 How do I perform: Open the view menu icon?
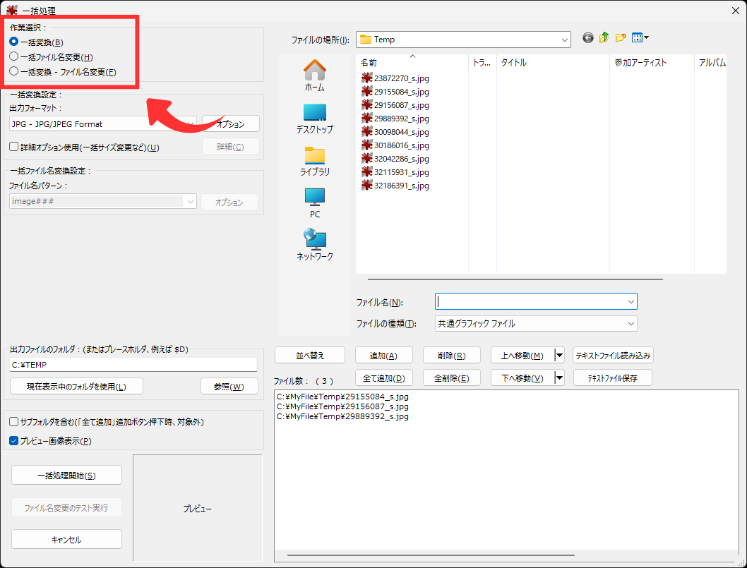pyautogui.click(x=640, y=39)
